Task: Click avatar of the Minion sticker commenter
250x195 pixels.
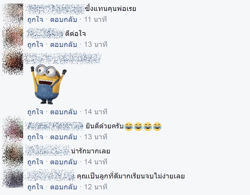Action: [13, 64]
